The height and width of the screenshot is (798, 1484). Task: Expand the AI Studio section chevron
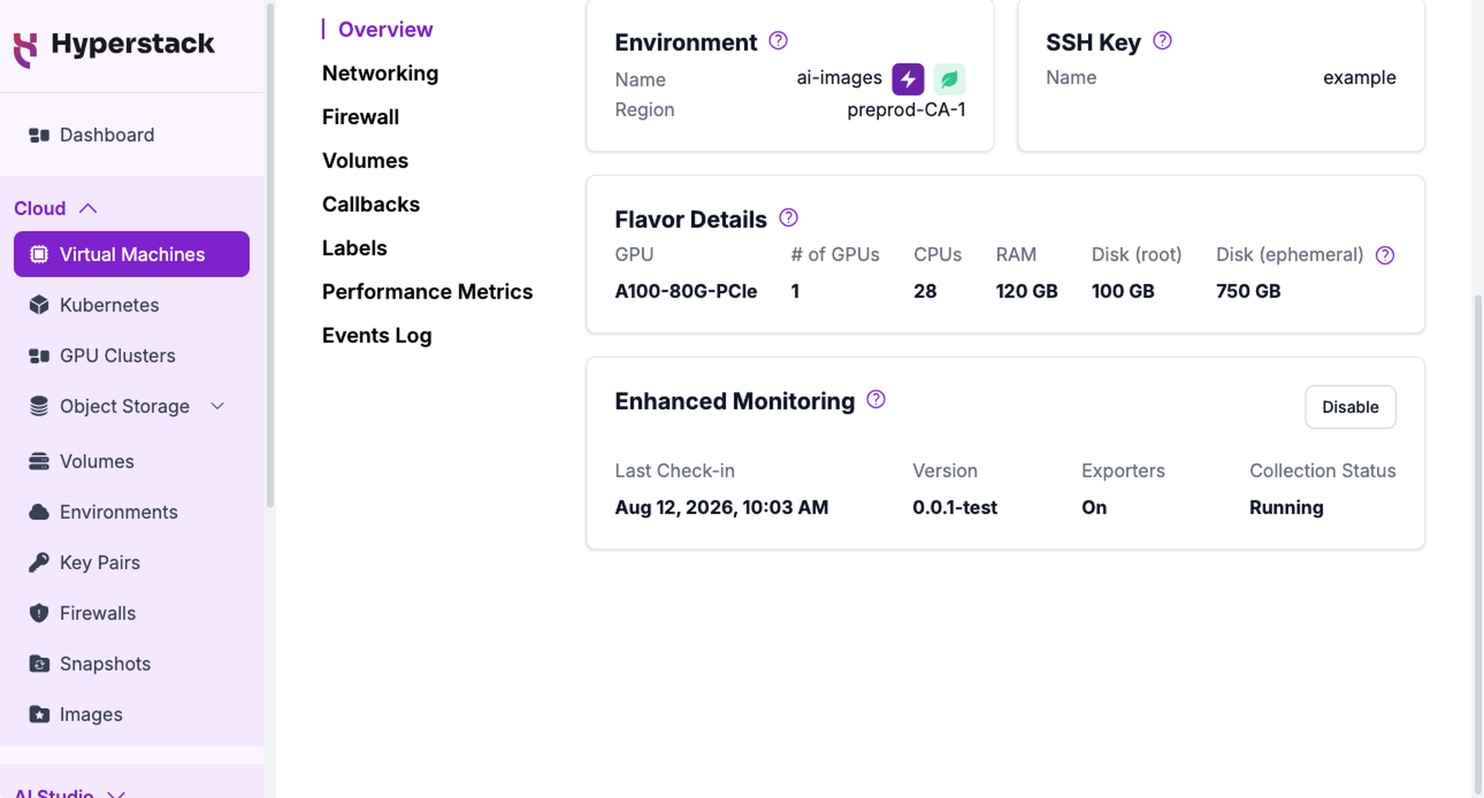[x=116, y=794]
